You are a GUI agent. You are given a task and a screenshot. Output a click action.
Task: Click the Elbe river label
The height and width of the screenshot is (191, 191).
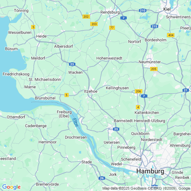click(x=75, y=122)
